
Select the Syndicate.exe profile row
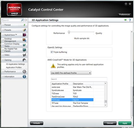tap(72, 90)
